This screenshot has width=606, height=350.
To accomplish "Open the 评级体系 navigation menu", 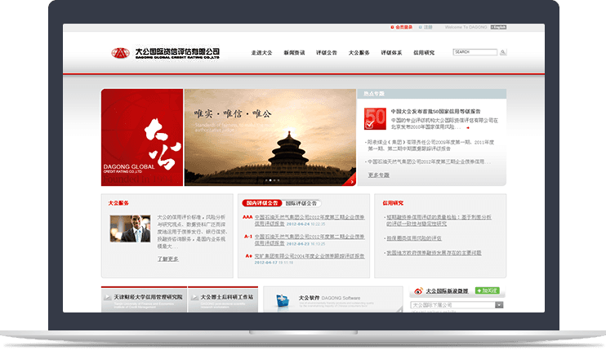I will [x=392, y=52].
